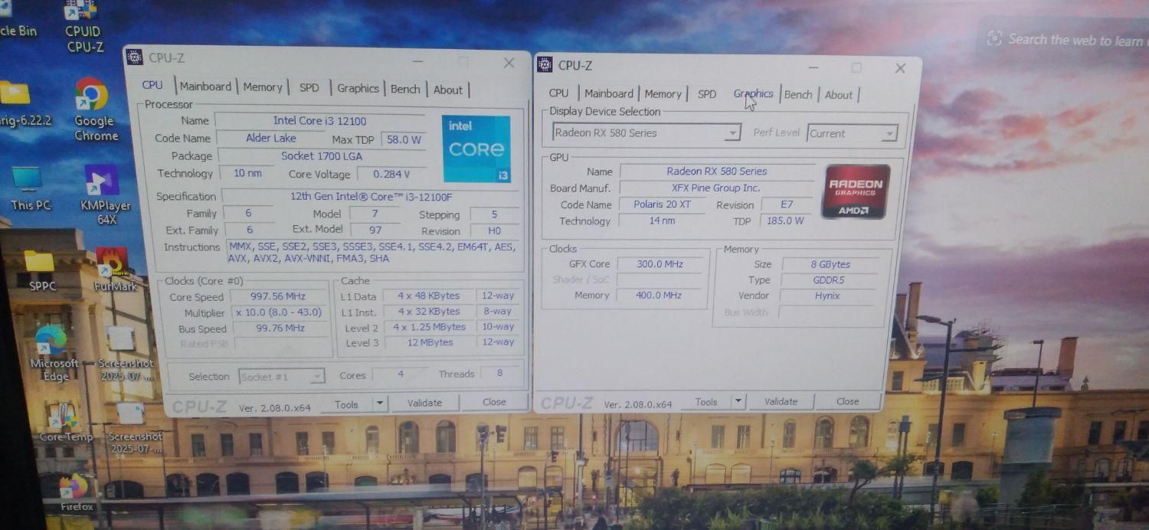Image resolution: width=1149 pixels, height=530 pixels.
Task: Click the core voltage value '0.284 V'
Action: (x=391, y=175)
